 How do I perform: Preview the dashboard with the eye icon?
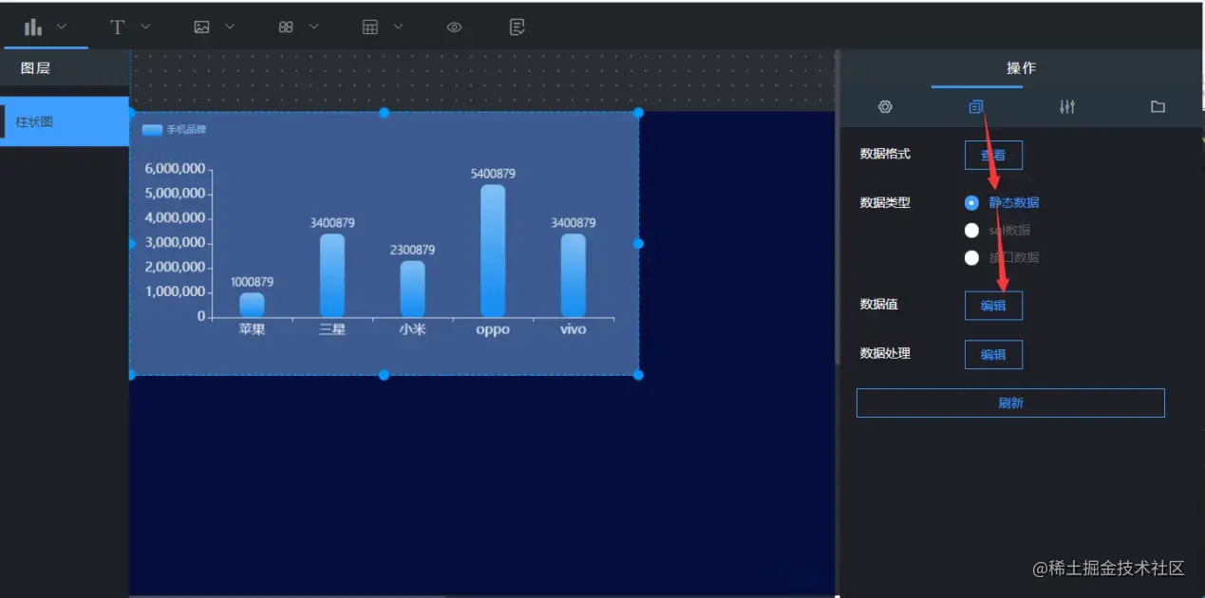pos(454,27)
